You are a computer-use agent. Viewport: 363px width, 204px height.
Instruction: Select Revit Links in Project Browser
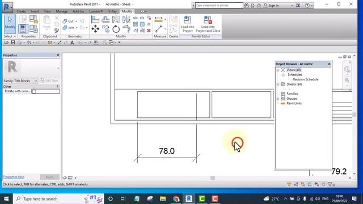pos(294,103)
